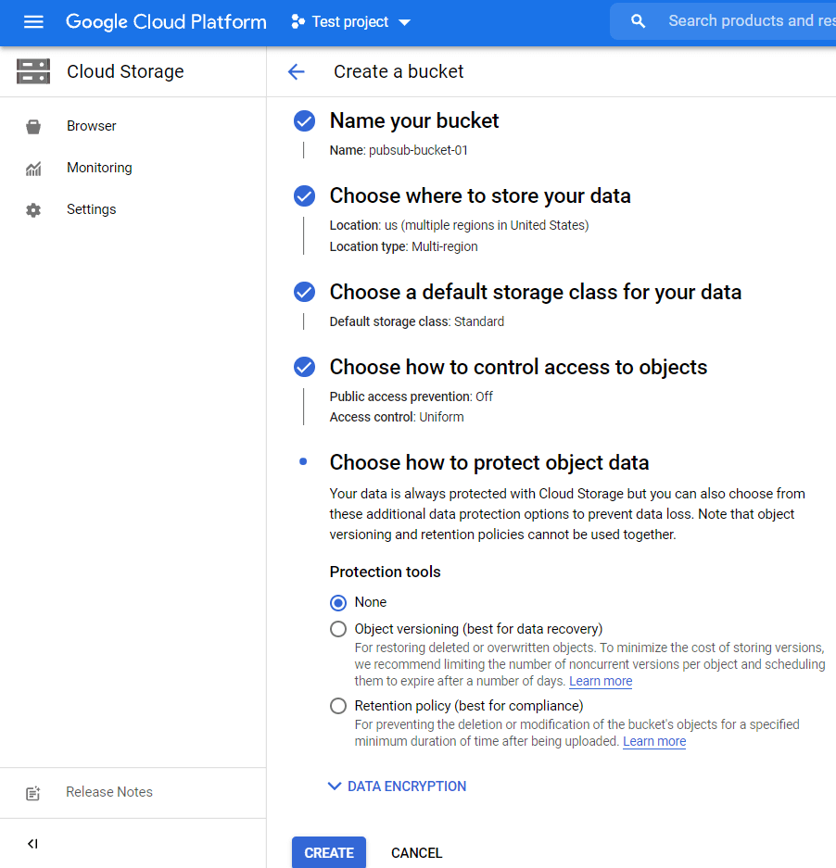This screenshot has width=836, height=868.
Task: Open the Test project dropdown
Action: tap(350, 21)
